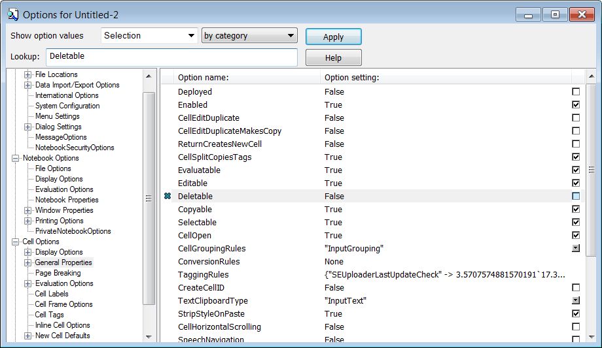
Task: Click the Mathematica icon in the title bar
Action: pos(12,14)
